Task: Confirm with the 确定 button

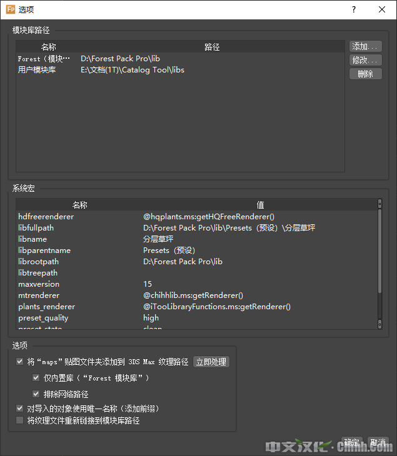Action: click(x=351, y=442)
